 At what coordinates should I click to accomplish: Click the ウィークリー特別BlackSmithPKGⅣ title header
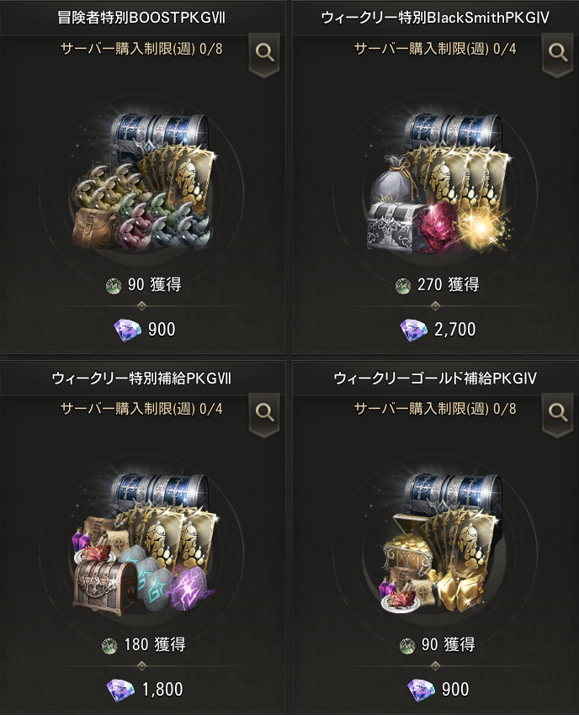(435, 18)
